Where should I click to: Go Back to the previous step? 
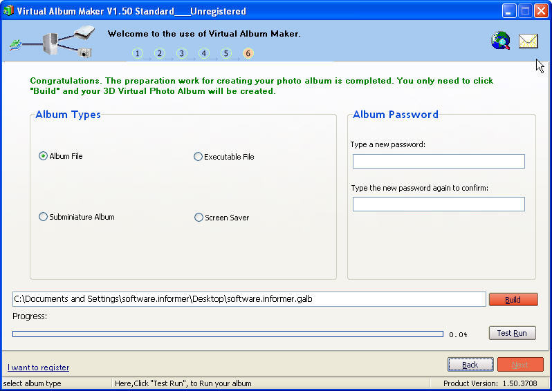470,365
